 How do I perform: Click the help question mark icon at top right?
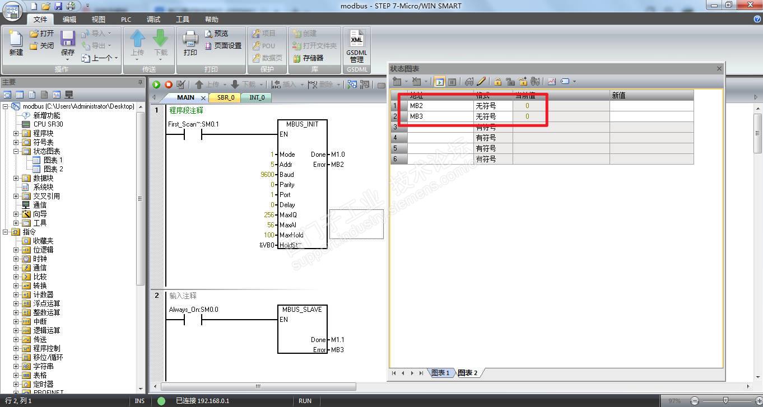tap(757, 19)
